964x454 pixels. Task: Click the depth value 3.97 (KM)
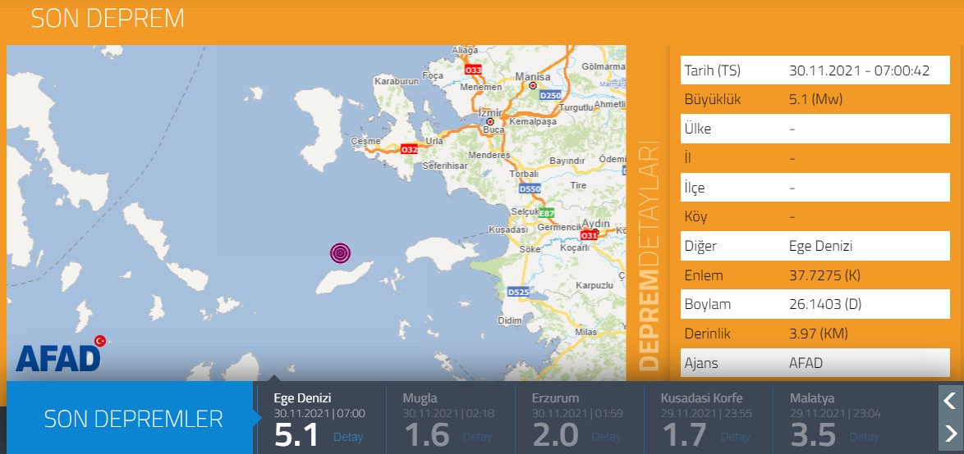[819, 334]
